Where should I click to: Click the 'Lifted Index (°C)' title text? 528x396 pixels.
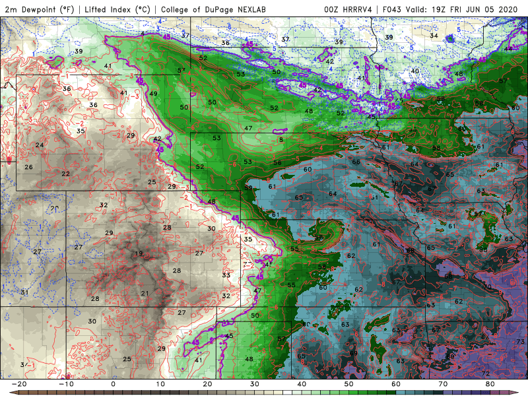(x=117, y=9)
